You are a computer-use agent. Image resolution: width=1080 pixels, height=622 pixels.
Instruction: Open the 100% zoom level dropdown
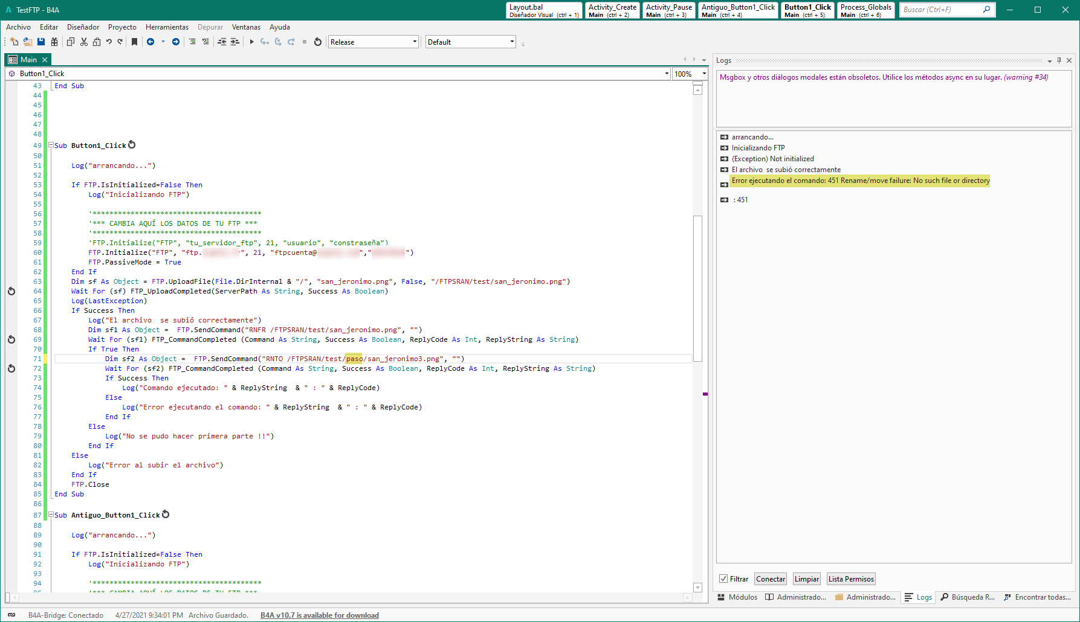(x=704, y=74)
